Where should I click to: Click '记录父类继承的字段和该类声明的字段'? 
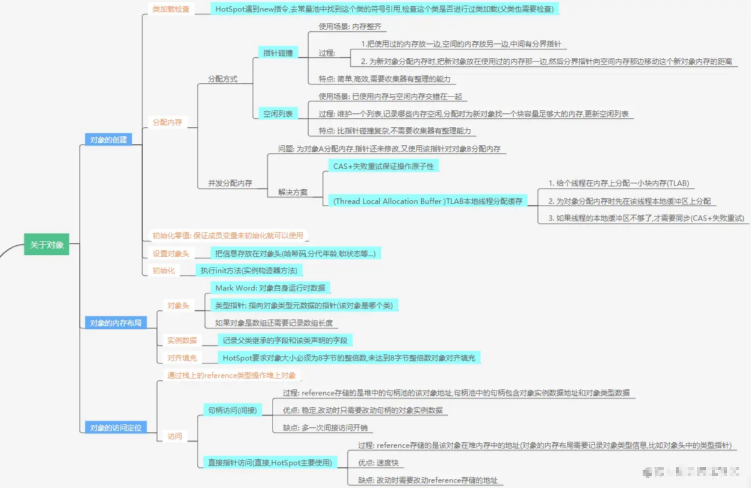285,340
